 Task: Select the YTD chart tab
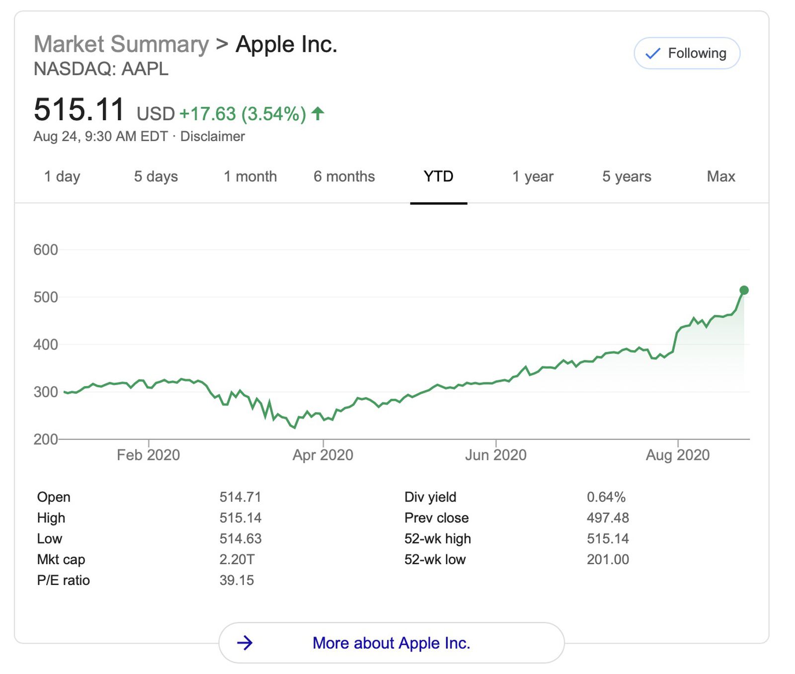coord(439,176)
